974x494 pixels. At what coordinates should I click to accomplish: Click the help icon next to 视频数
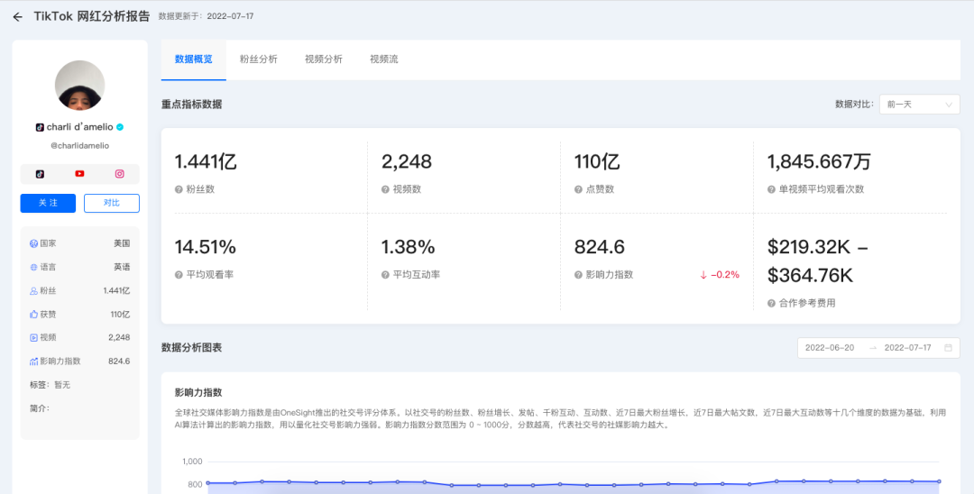coord(385,189)
